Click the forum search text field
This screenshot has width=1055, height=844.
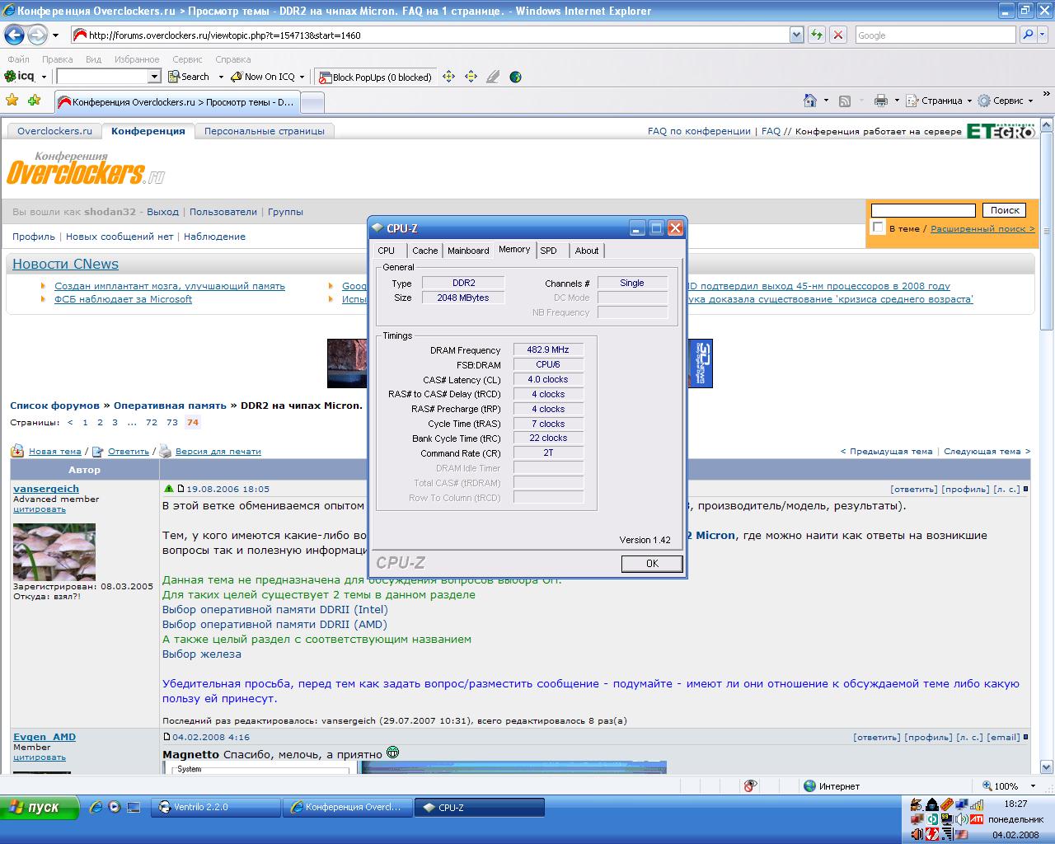tap(923, 210)
